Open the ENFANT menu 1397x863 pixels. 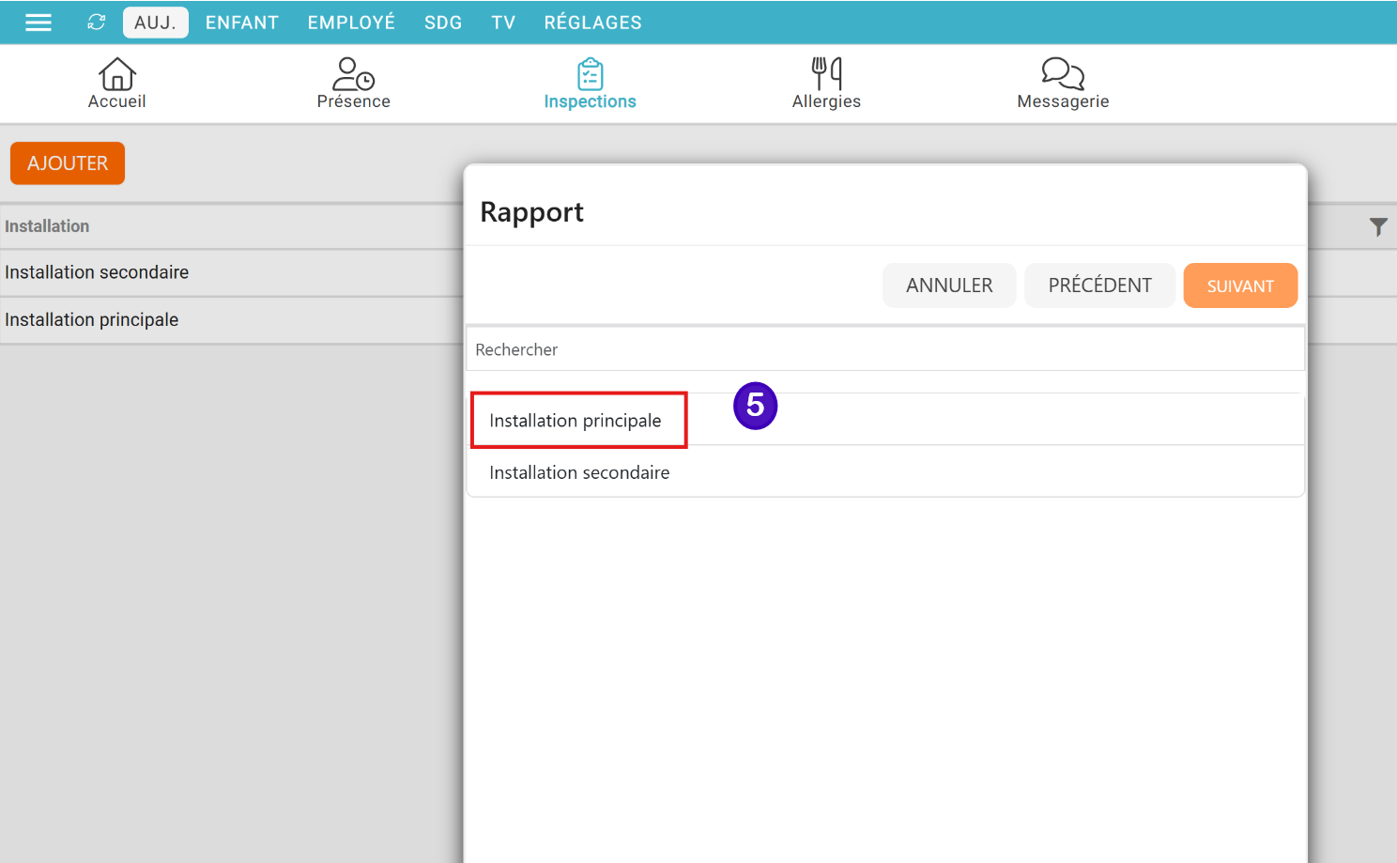[242, 23]
